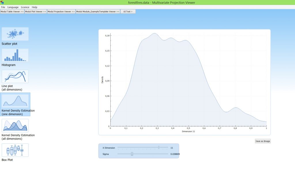Image resolution: width=295 pixels, height=169 pixels.
Task: Select the Scatter plot icon
Action: tap(15, 34)
